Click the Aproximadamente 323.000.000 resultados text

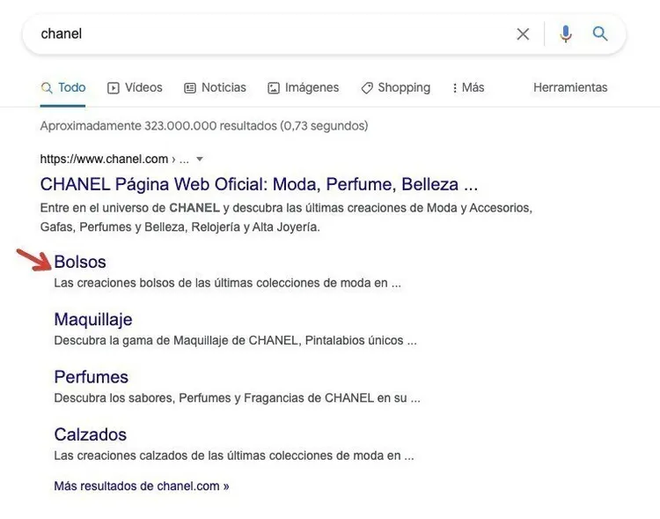(204, 126)
